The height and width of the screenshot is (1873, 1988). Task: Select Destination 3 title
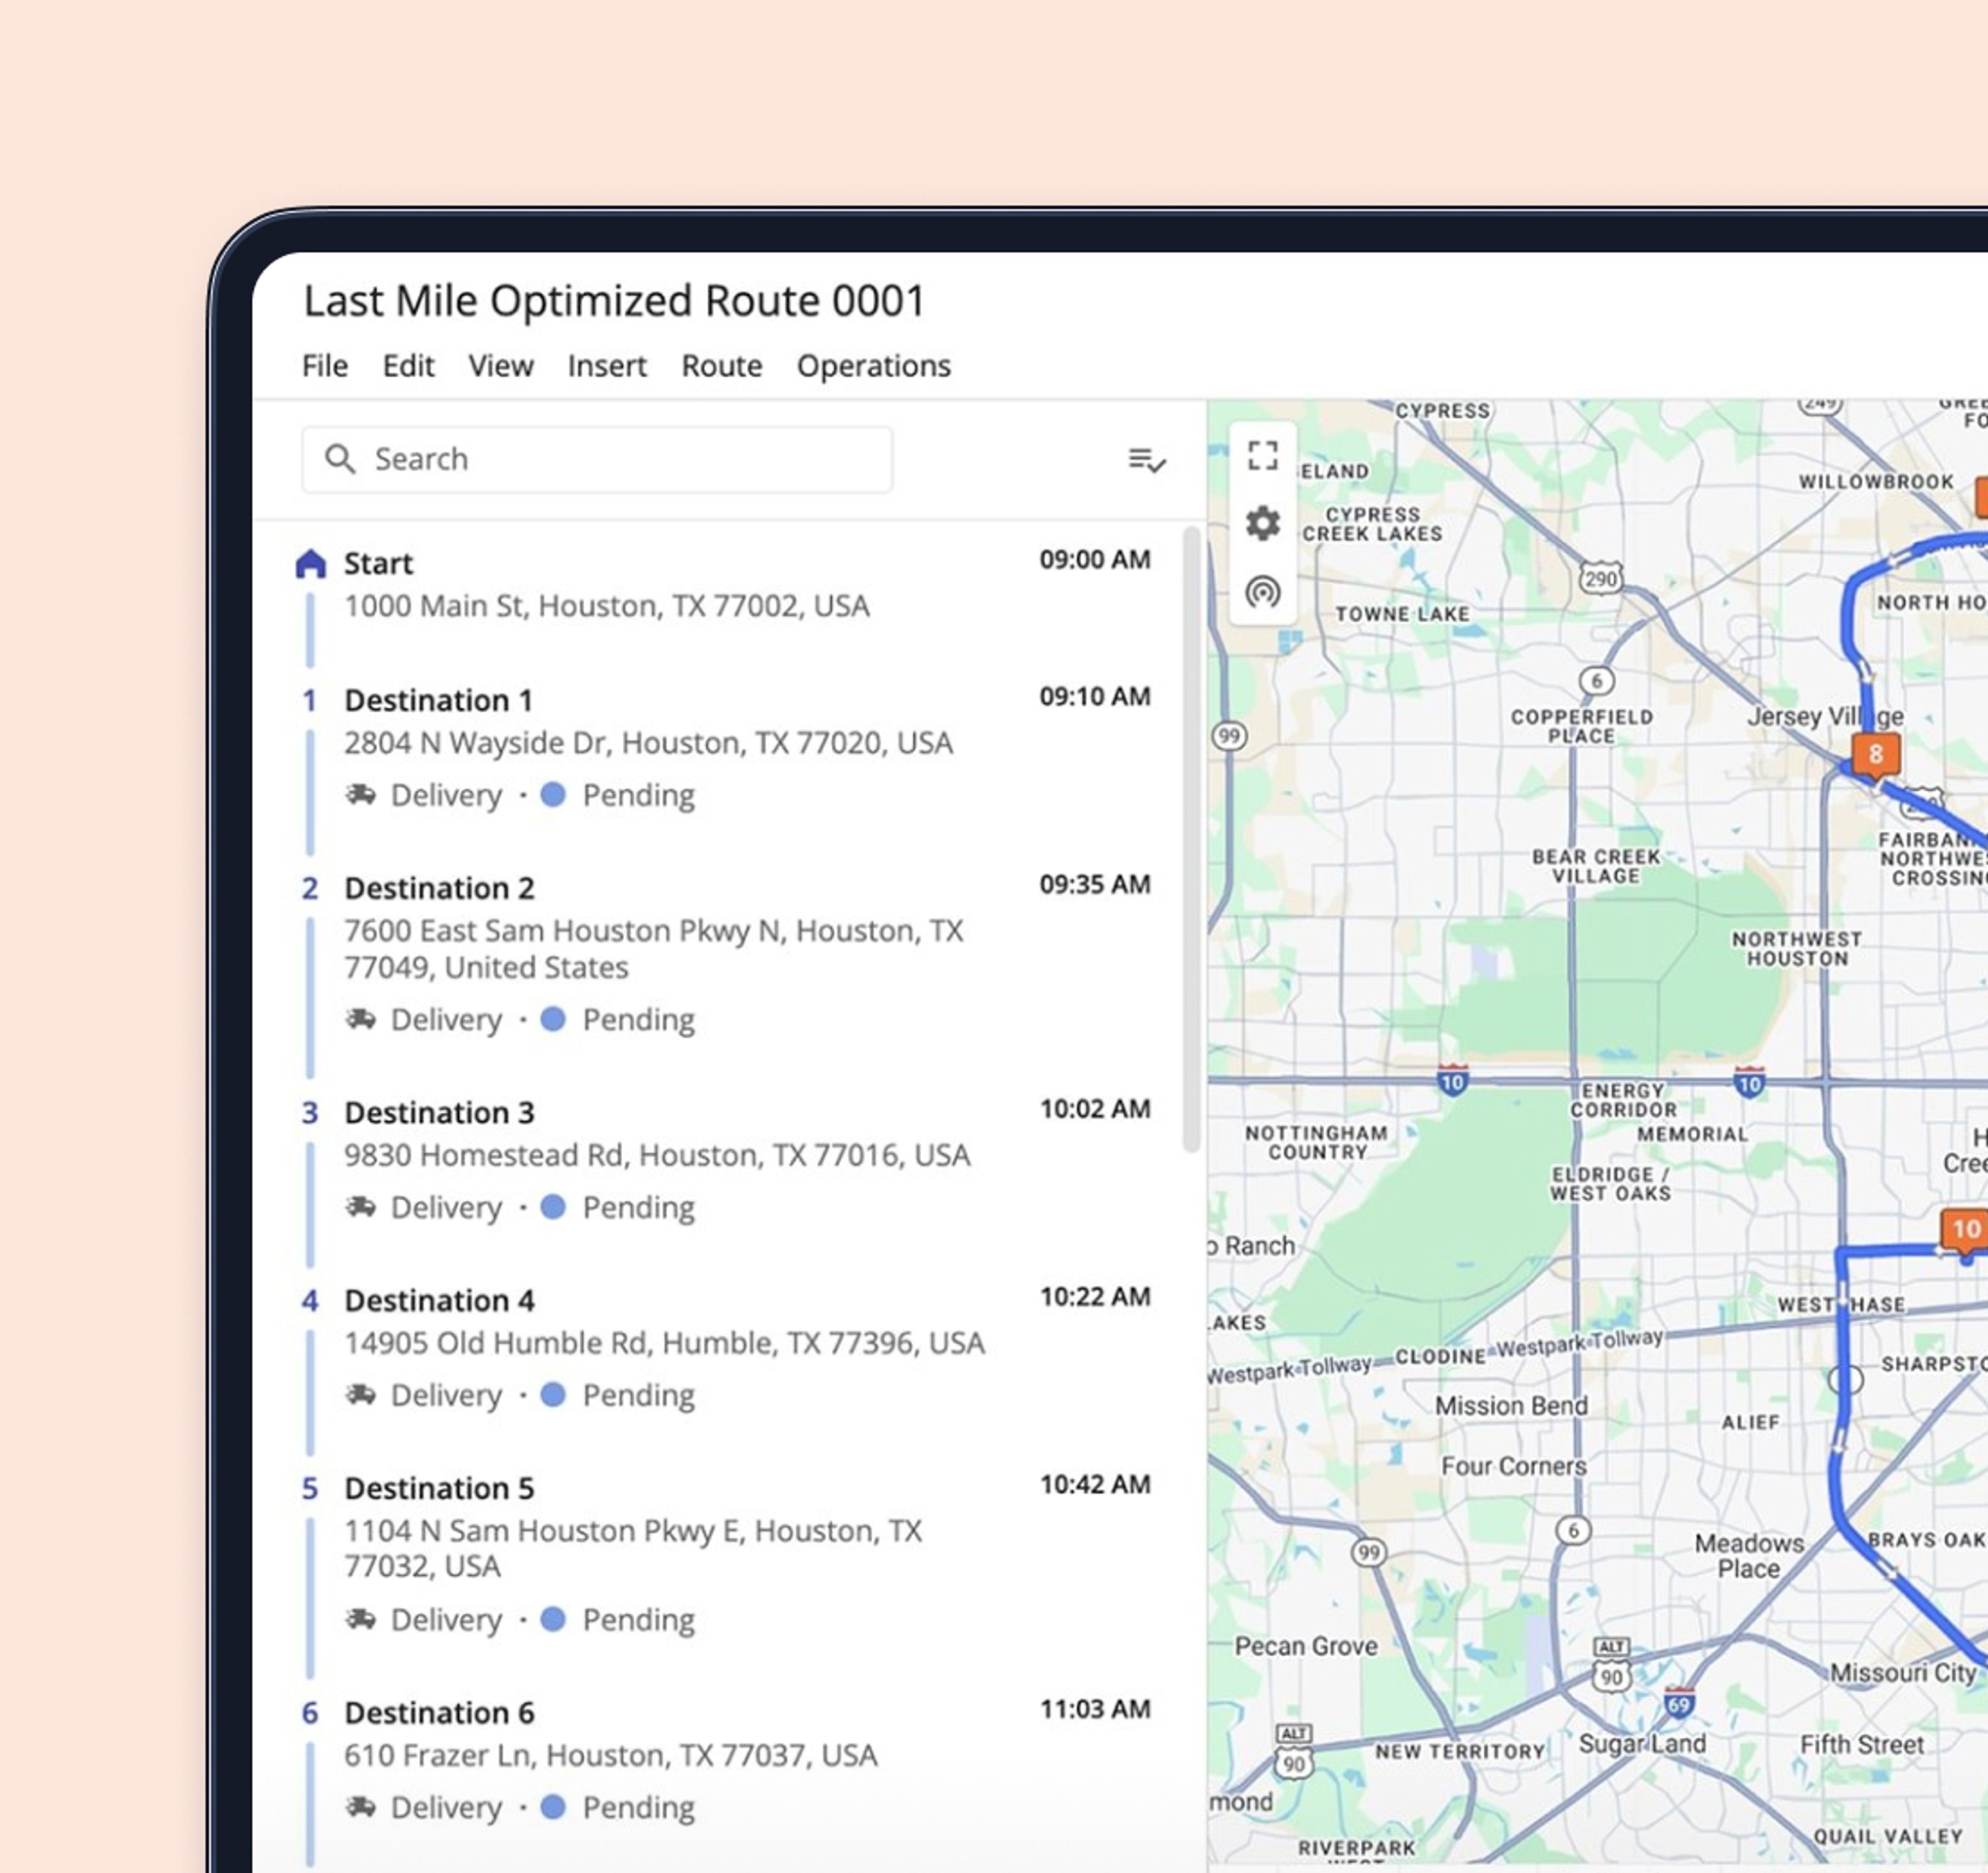(x=439, y=1112)
